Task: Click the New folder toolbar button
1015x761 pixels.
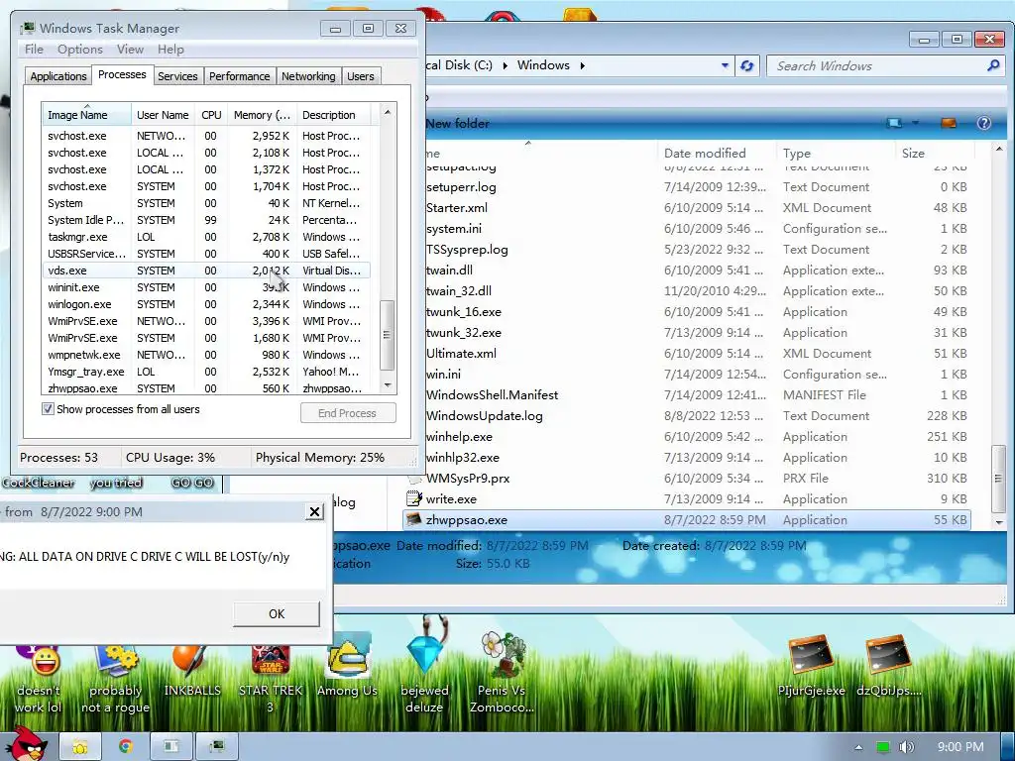Action: pyautogui.click(x=458, y=123)
